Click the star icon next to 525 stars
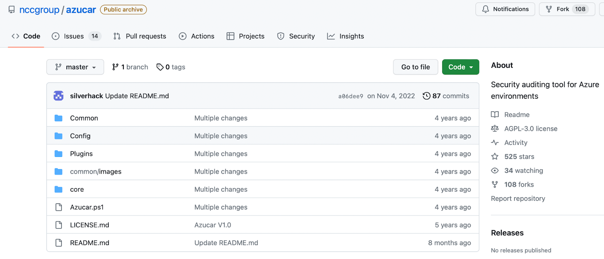Screen dimensions: 604x259 click(495, 157)
